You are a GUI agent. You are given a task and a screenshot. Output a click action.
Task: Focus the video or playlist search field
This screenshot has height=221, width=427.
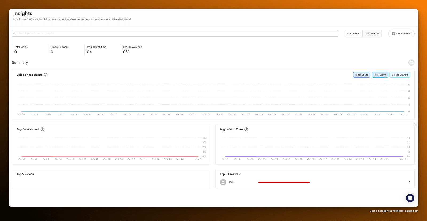pyautogui.click(x=175, y=33)
